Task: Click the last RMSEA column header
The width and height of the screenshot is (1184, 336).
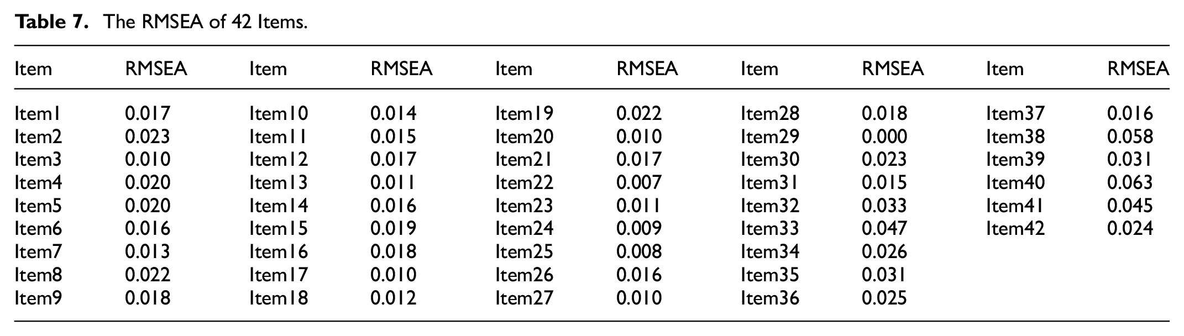Action: point(1138,69)
